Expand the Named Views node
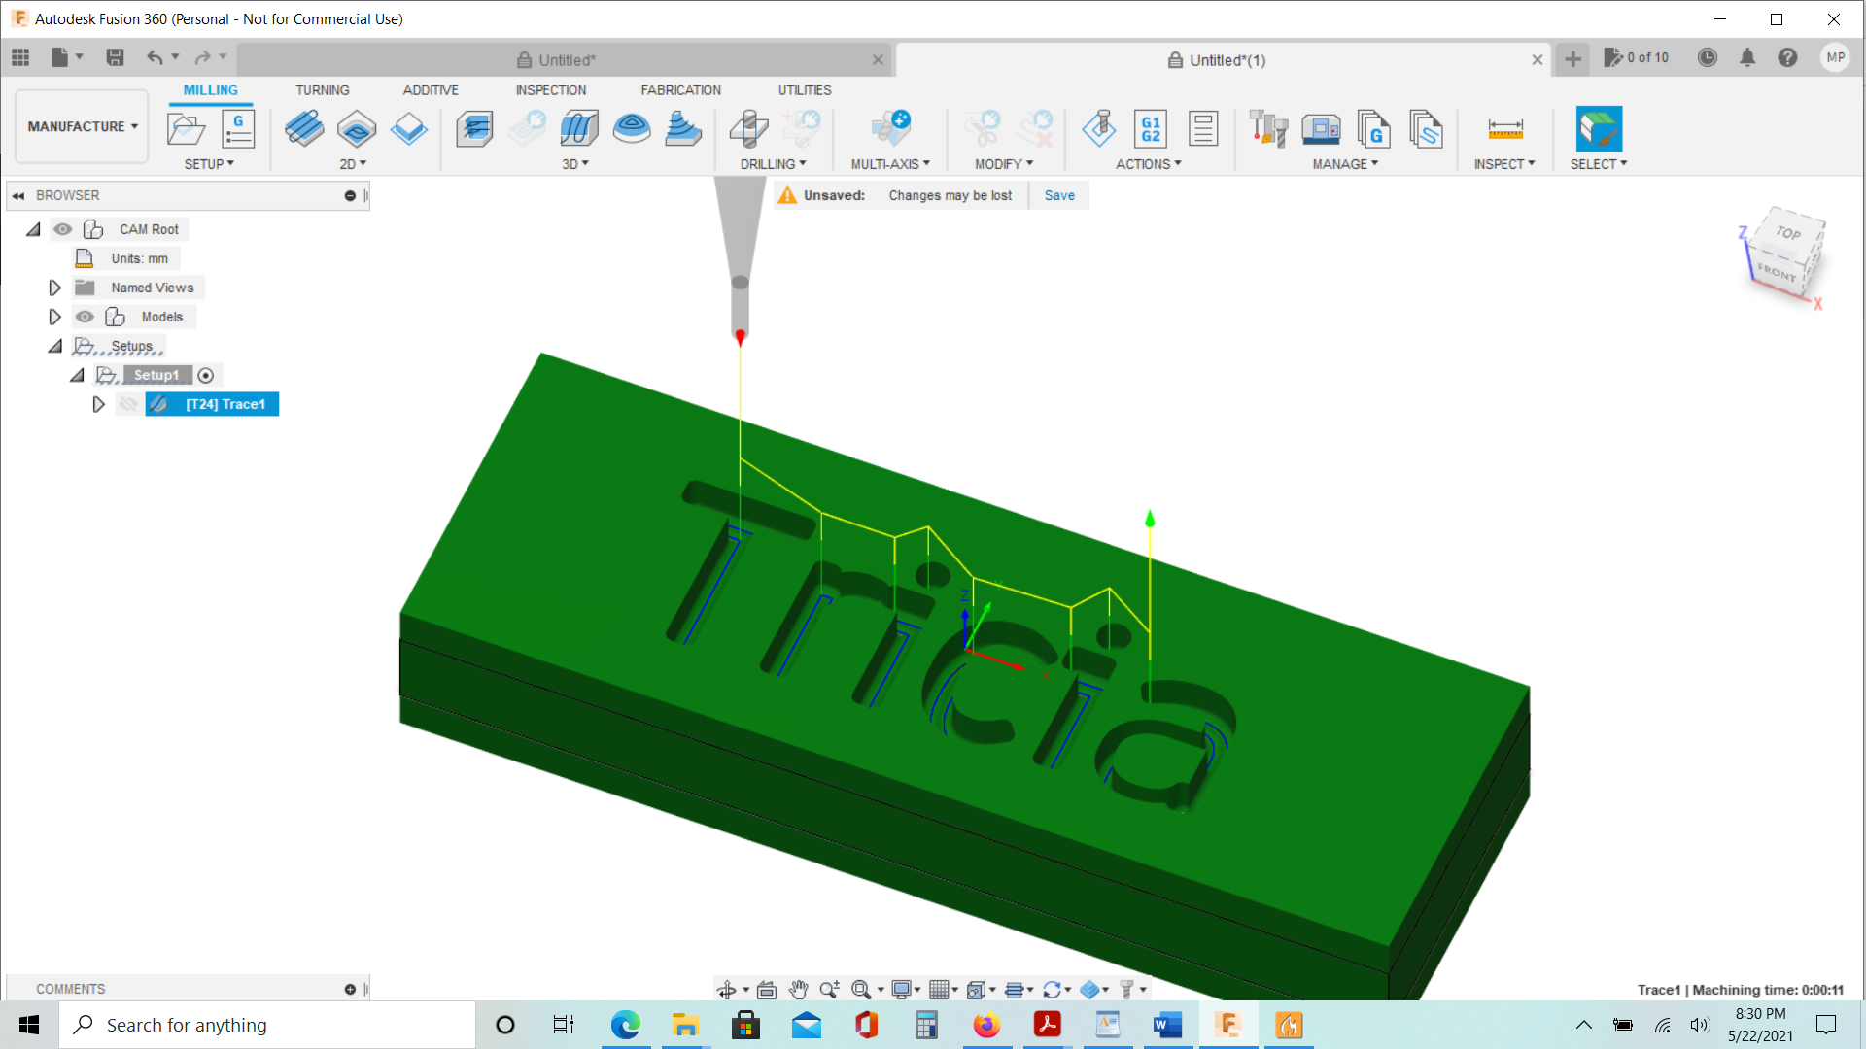The height and width of the screenshot is (1049, 1866). tap(55, 288)
